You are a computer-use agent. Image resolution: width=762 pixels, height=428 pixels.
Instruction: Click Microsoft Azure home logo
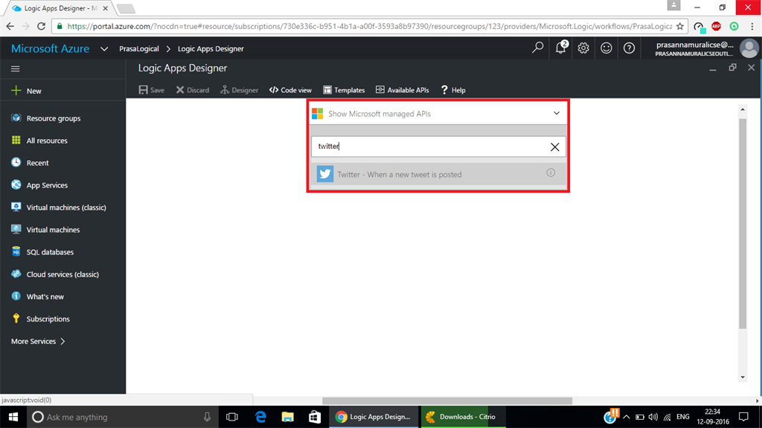coord(50,48)
